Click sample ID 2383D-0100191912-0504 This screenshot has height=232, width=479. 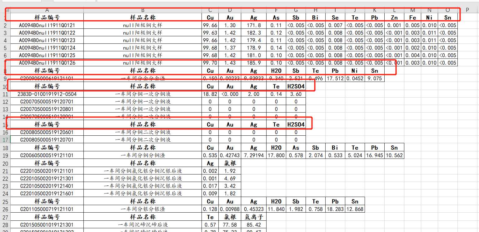tap(47, 94)
